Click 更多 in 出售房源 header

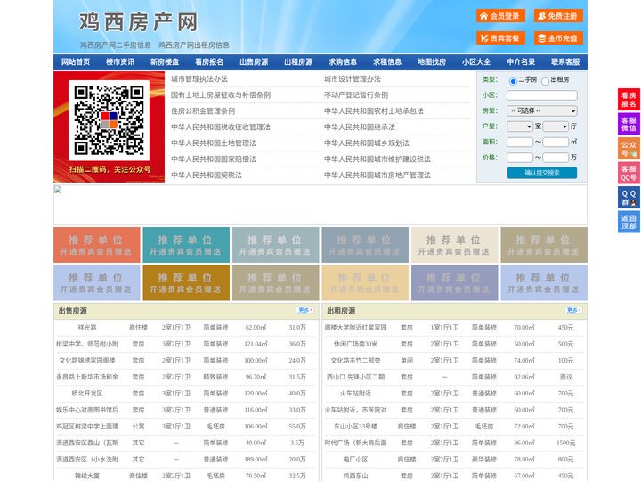tap(305, 311)
